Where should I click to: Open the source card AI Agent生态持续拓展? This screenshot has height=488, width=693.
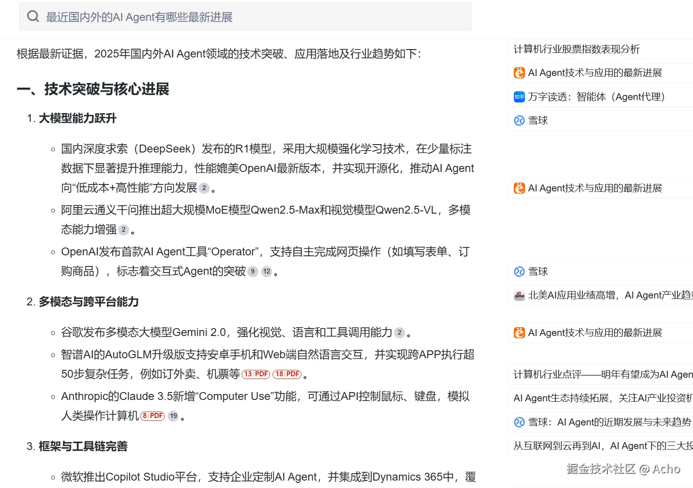coord(600,398)
